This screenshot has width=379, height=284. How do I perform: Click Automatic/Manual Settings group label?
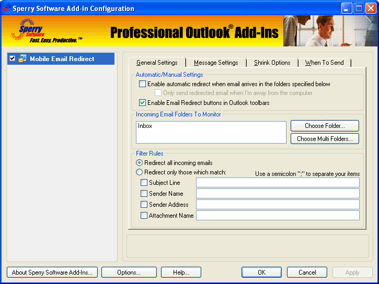tap(169, 75)
